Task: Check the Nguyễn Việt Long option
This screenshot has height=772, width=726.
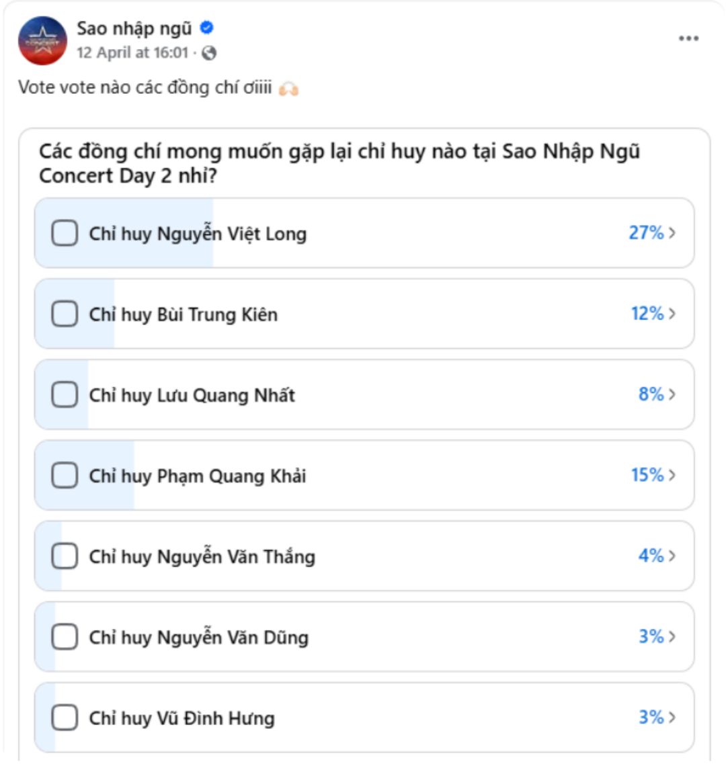Action: pyautogui.click(x=65, y=233)
